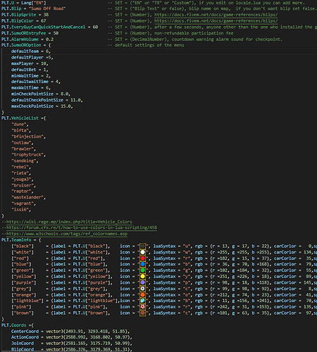Select the red circle icon in TeamInfo
The image size is (317, 352).
(142, 258)
